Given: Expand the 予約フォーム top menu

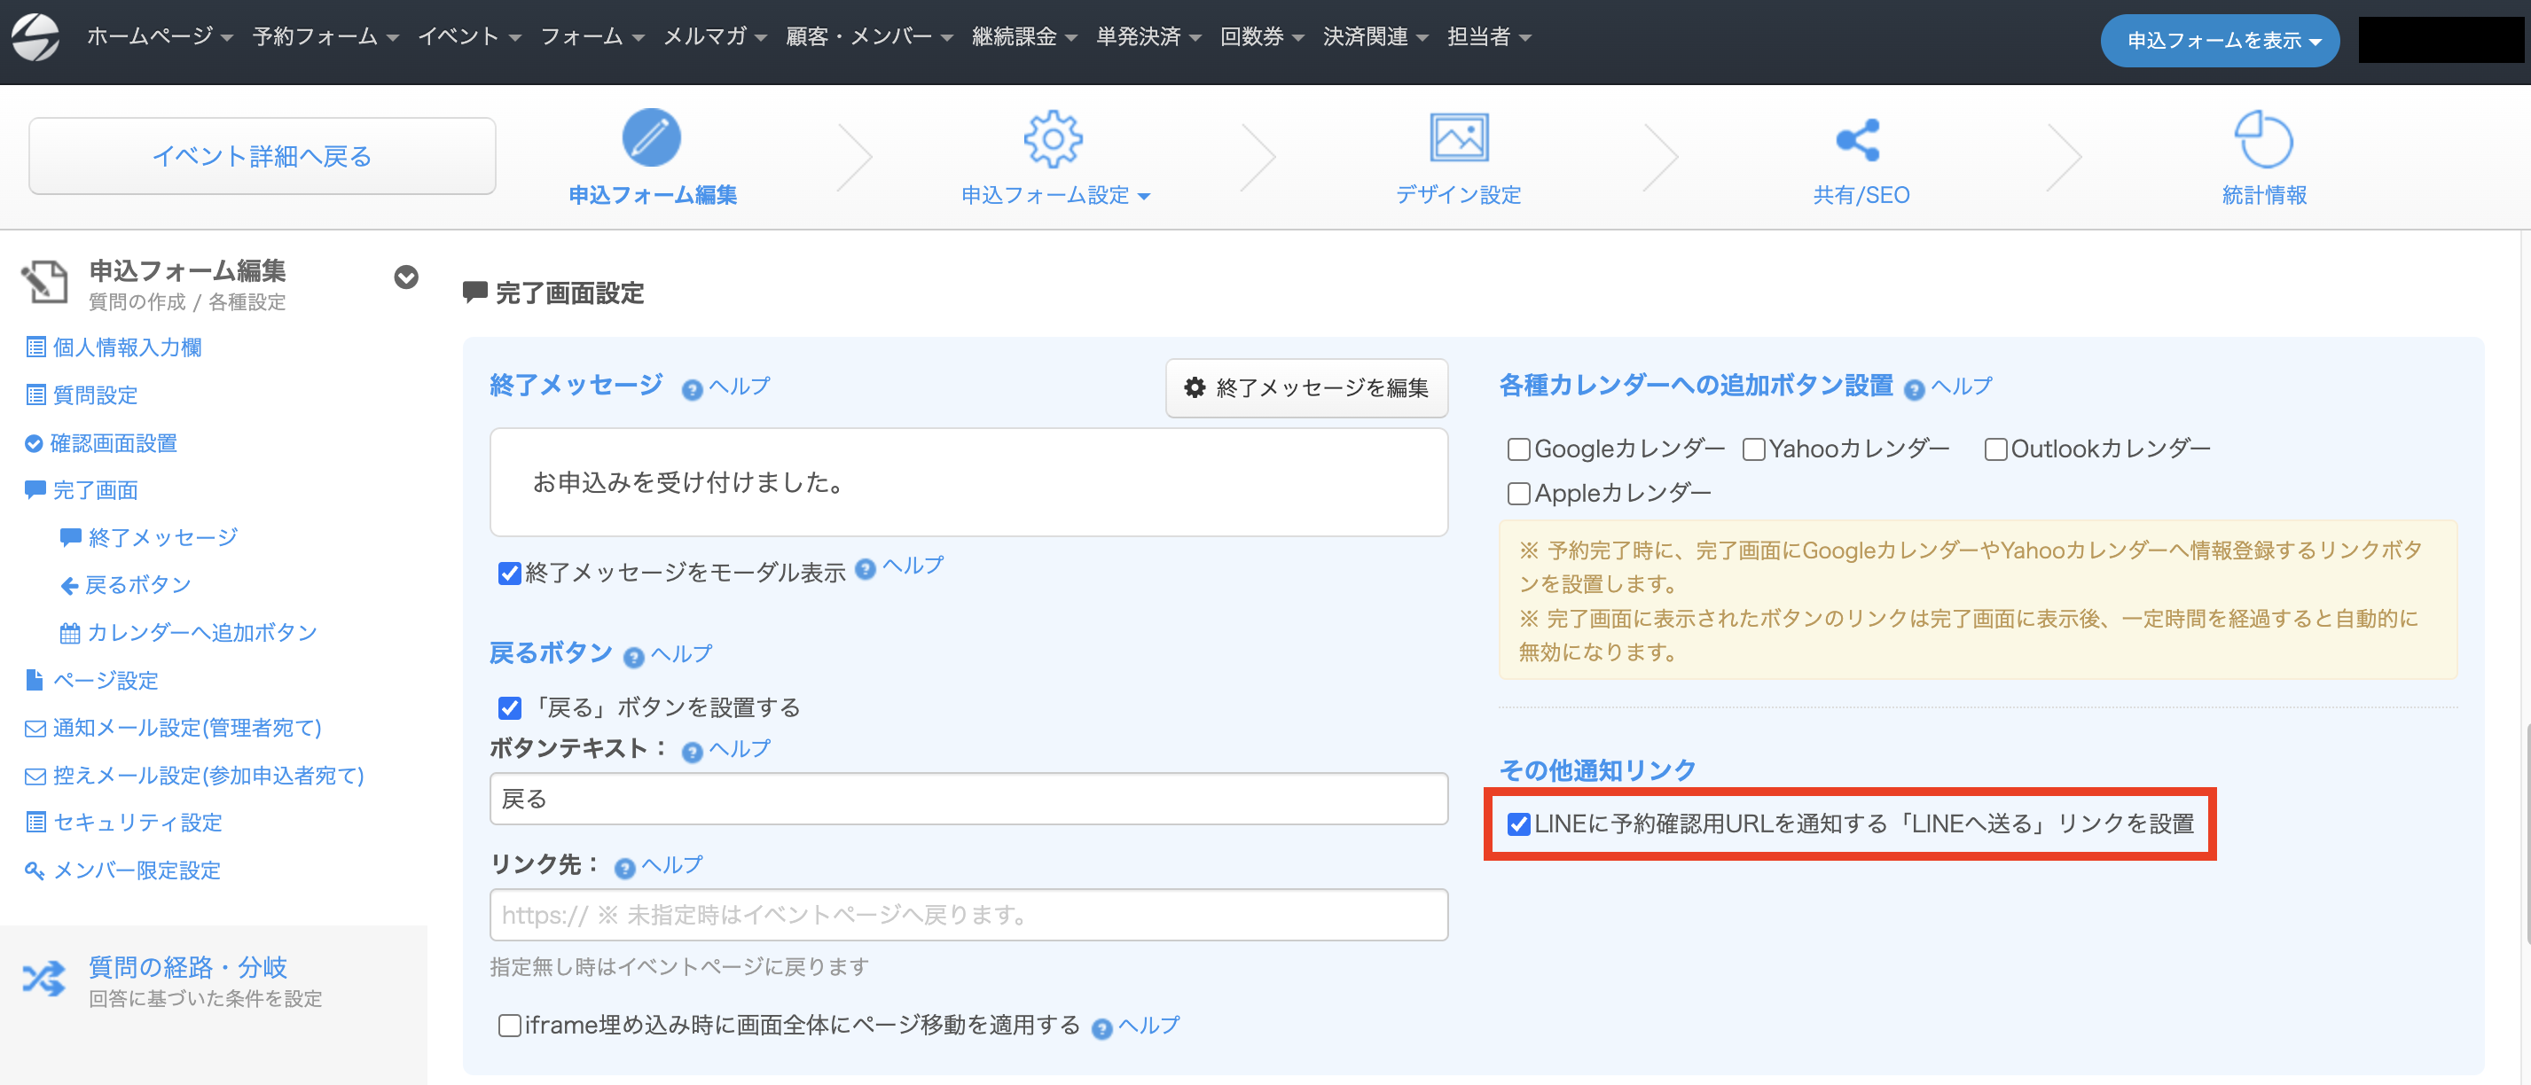Looking at the screenshot, I should pyautogui.click(x=325, y=37).
